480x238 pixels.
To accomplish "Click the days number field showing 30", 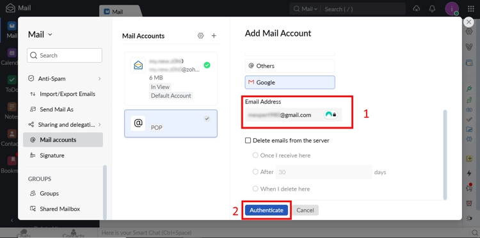I will pos(324,172).
